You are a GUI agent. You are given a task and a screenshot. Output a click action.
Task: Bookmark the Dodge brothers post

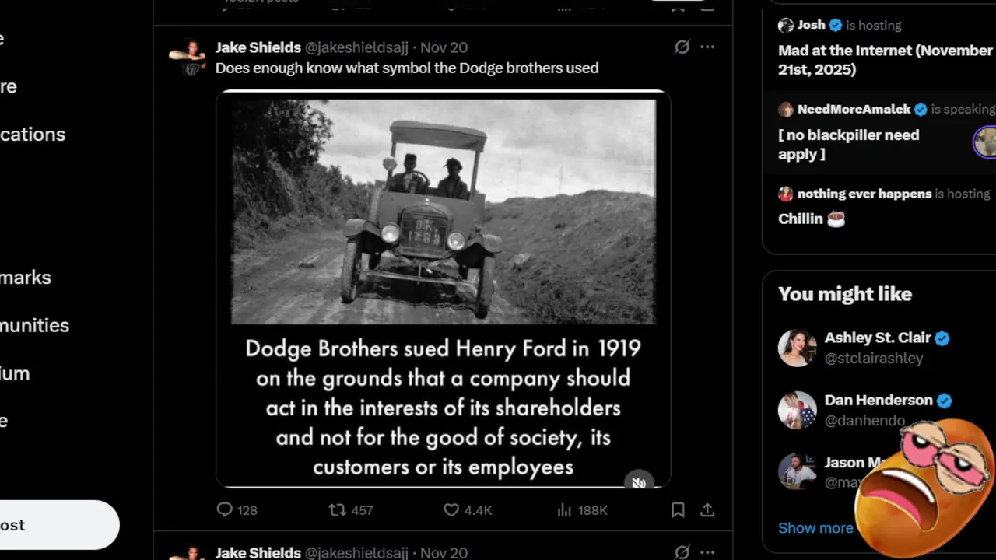(678, 510)
